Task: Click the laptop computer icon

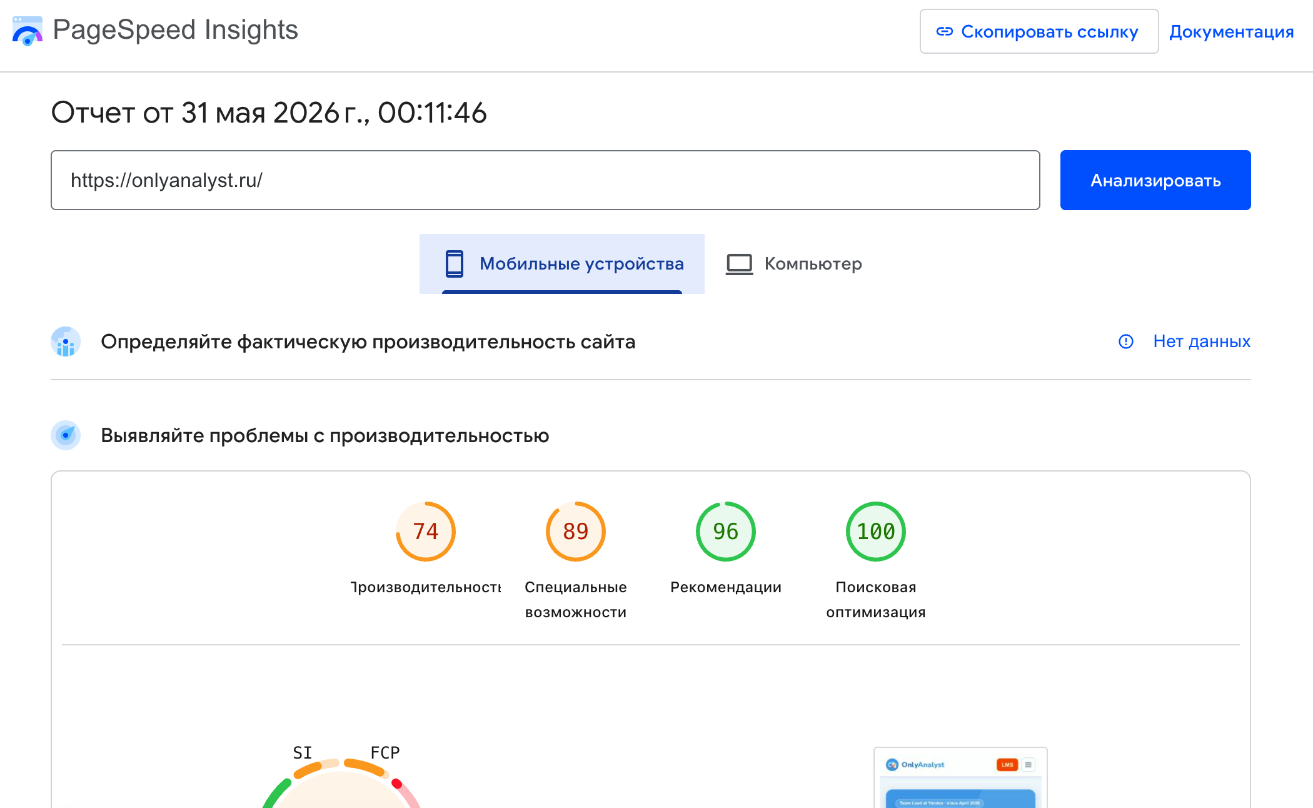Action: pyautogui.click(x=739, y=264)
